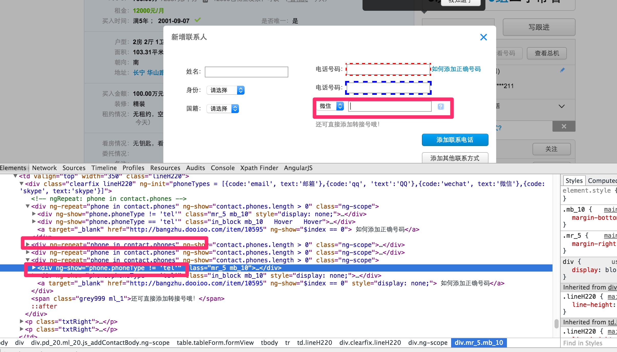Image resolution: width=617 pixels, height=352 pixels.
Task: Expand the first phoneType != 'tel' display:none div
Action: pos(34,214)
